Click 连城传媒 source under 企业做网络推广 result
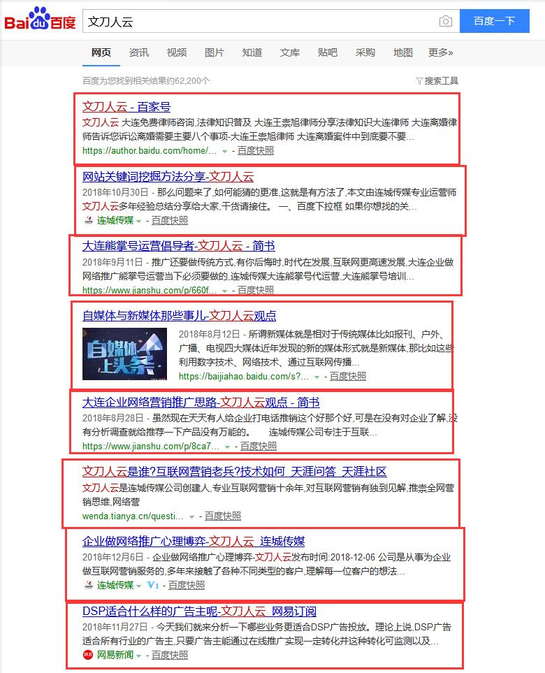The height and width of the screenshot is (673, 545). coord(115,586)
